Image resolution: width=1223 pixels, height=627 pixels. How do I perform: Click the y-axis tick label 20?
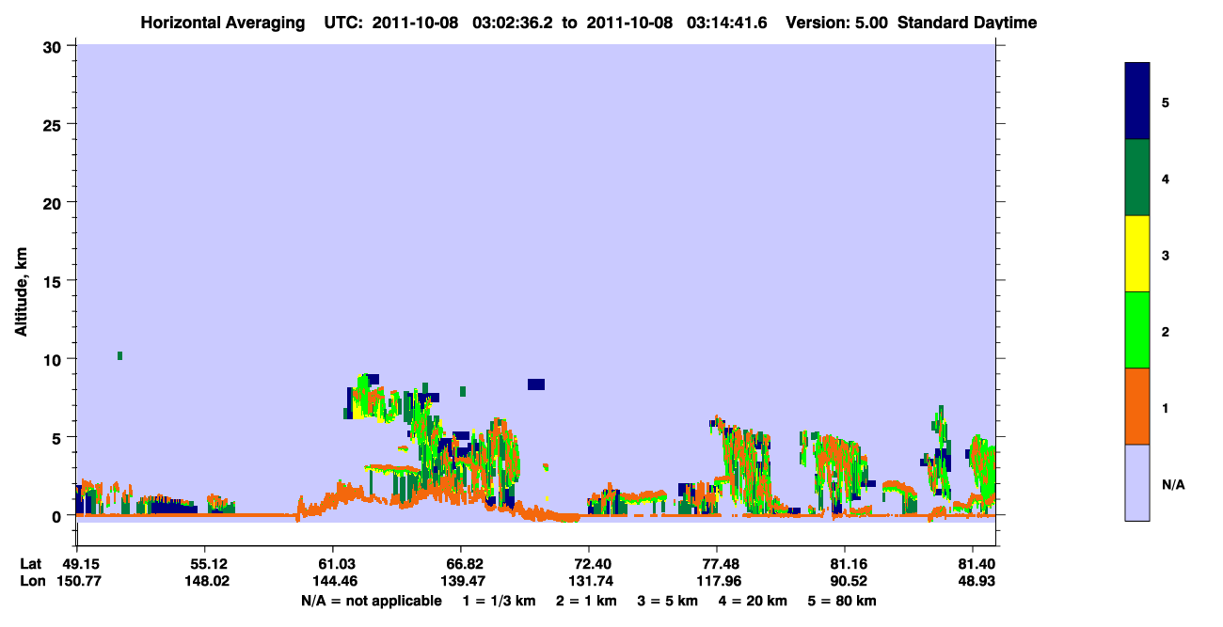tap(55, 202)
